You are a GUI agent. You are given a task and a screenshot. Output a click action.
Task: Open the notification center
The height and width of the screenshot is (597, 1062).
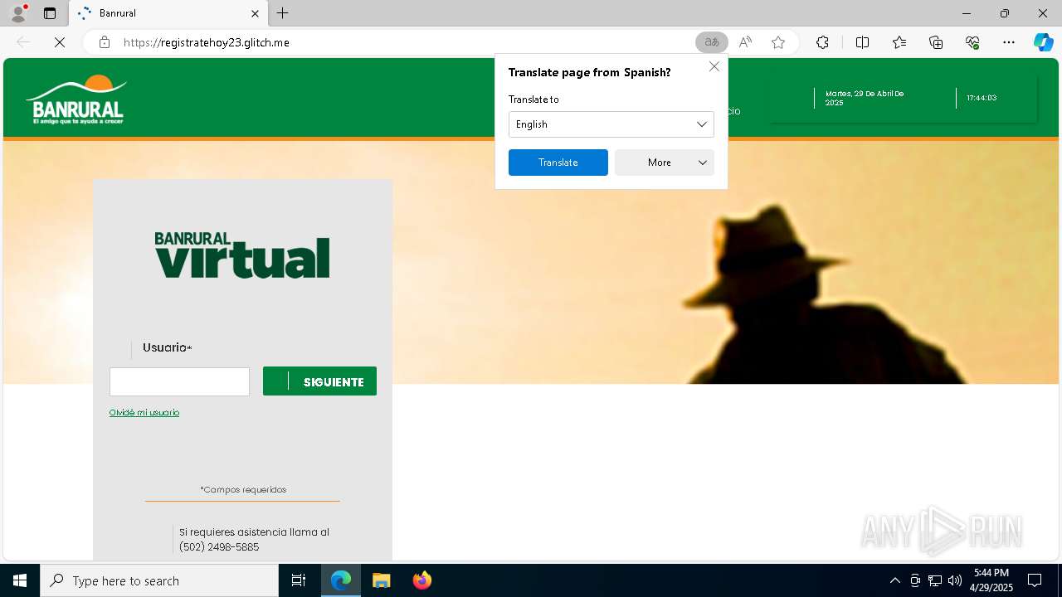click(1035, 580)
